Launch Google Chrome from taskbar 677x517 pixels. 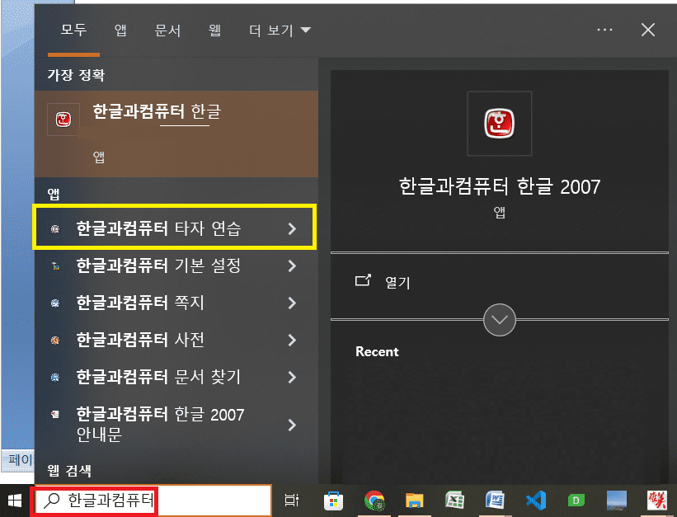[374, 501]
